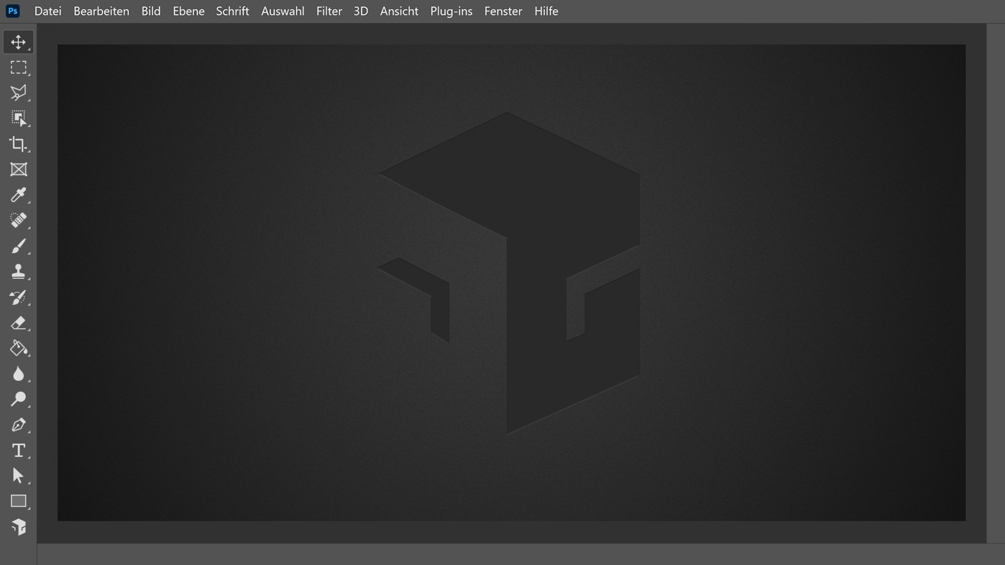This screenshot has height=565, width=1005.
Task: Select the Path Selection tool
Action: tap(18, 476)
